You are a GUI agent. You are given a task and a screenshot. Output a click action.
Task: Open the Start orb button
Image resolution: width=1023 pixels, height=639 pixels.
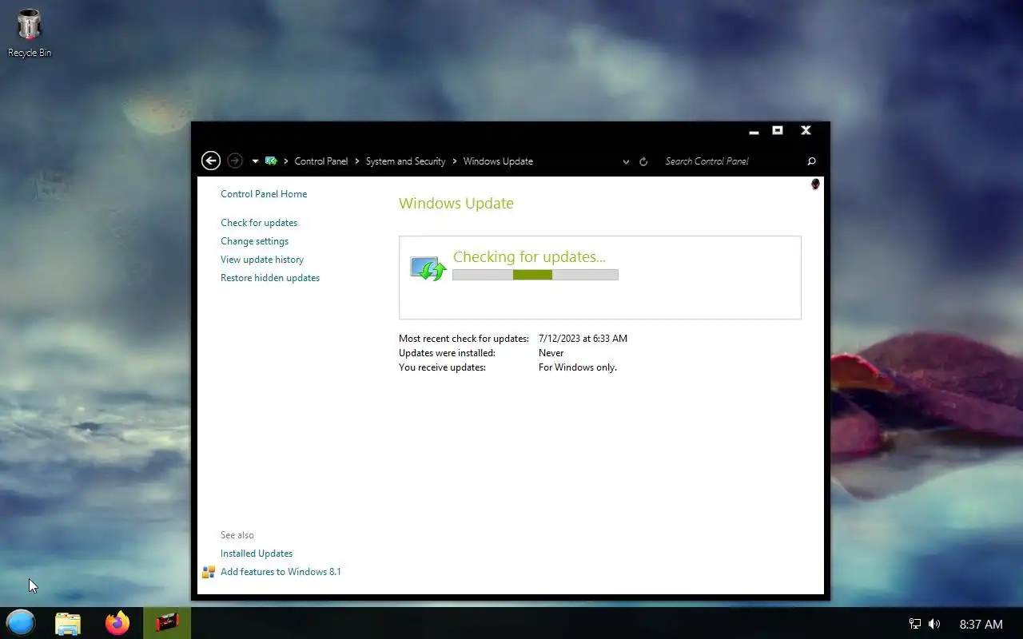tap(21, 622)
